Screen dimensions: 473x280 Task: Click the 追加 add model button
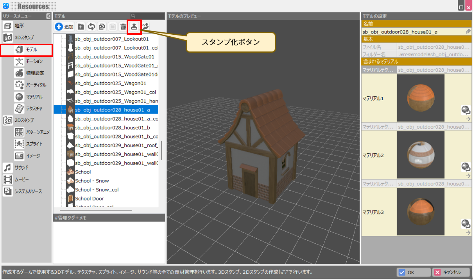coord(64,27)
